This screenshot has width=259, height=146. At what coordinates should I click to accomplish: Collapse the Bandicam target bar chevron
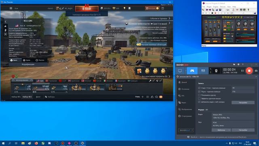point(256,77)
